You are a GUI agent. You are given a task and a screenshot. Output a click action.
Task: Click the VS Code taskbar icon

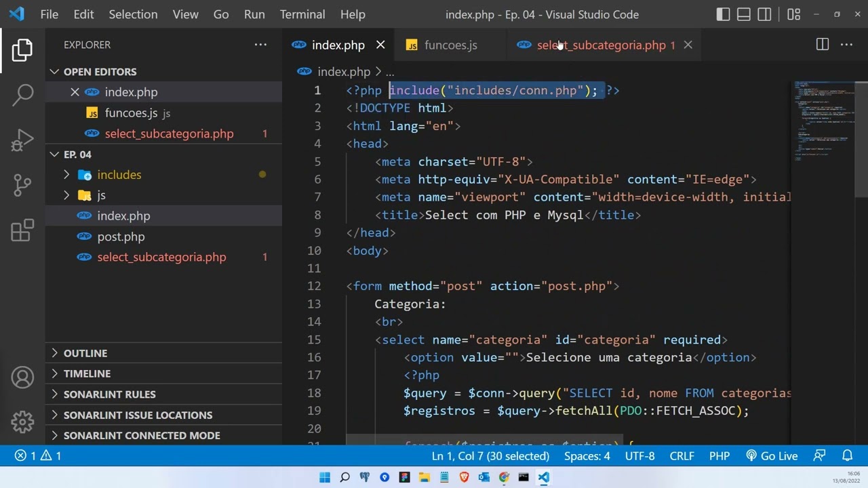[544, 477]
